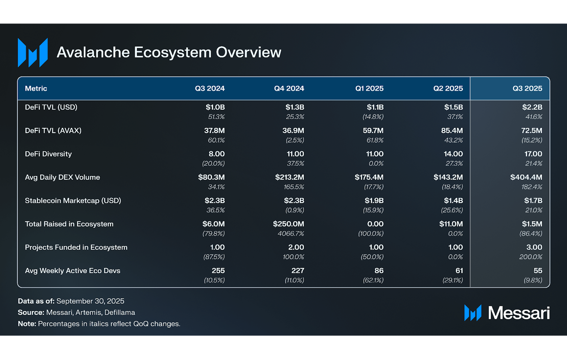Click the September 30, 2025 date text

90,301
